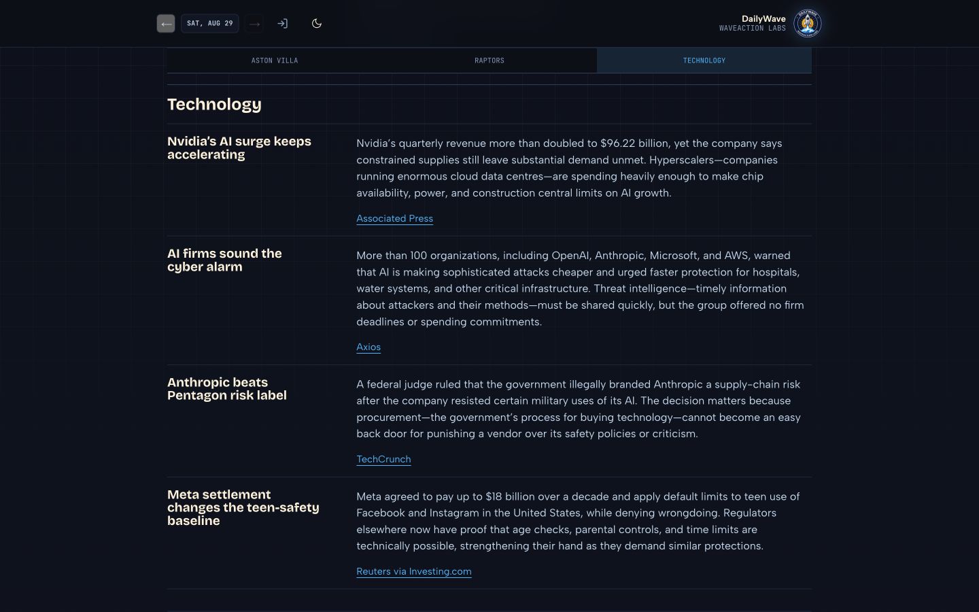This screenshot has height=612, width=979.
Task: Switch to the Raptors tab
Action: 489,61
